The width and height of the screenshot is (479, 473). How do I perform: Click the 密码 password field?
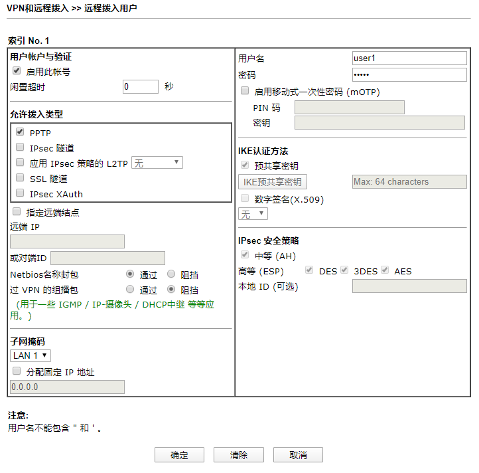[x=409, y=74]
